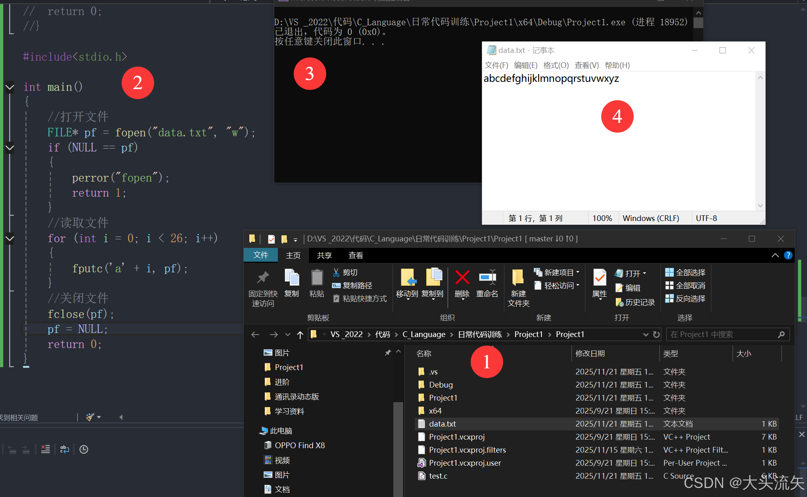Open the Move to dropdown
The height and width of the screenshot is (497, 807).
(407, 299)
